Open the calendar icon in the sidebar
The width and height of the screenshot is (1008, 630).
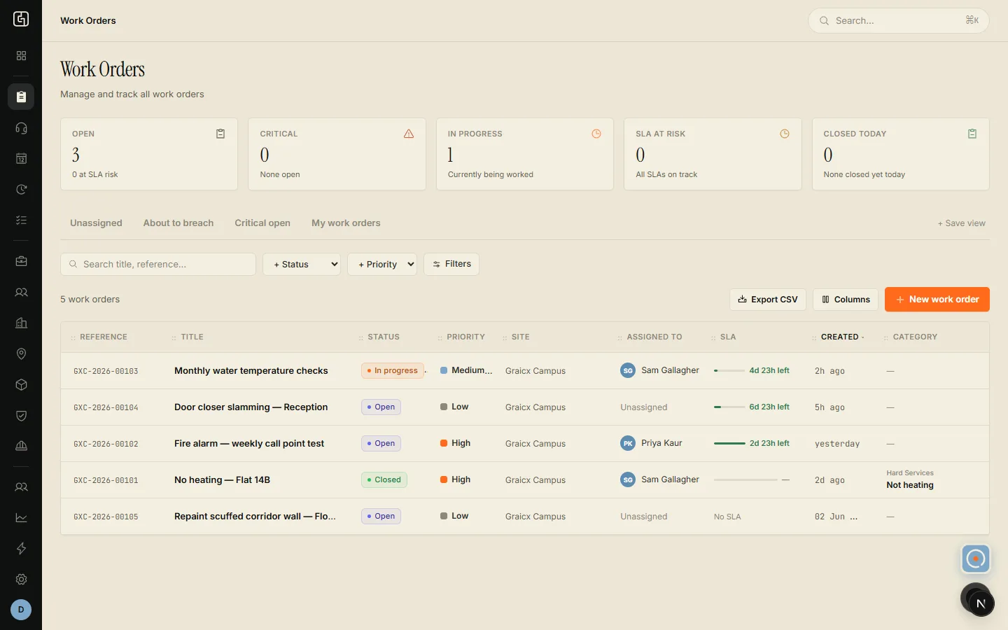[x=21, y=159]
